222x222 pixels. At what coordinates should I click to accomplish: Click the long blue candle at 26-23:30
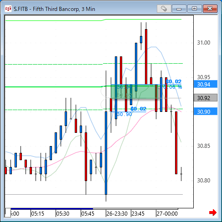click(106, 153)
